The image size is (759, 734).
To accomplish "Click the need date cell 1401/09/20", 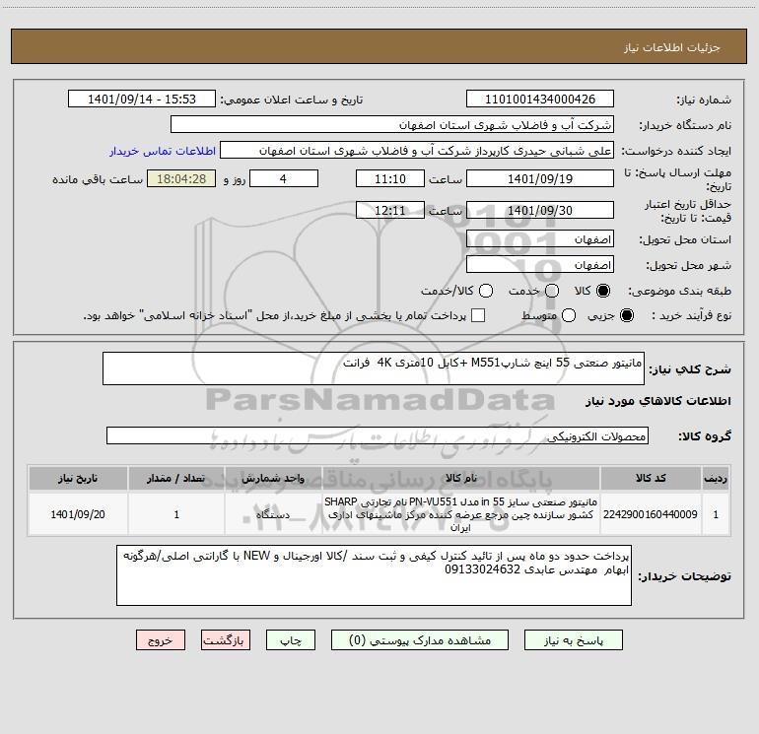I will [x=78, y=514].
